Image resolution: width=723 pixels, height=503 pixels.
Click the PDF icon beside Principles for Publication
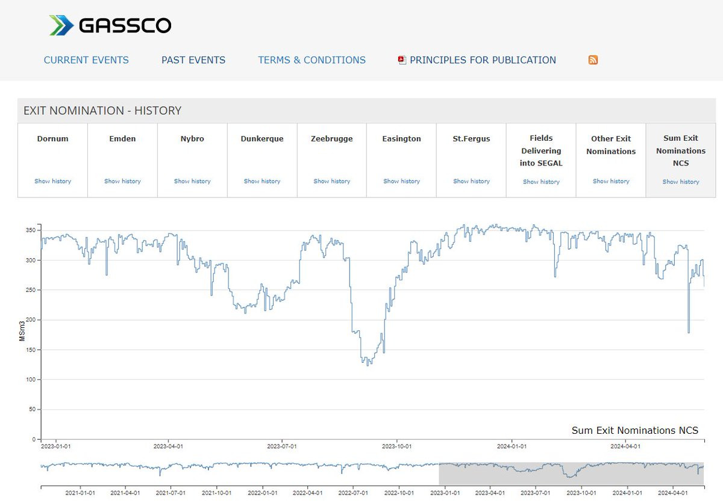(x=402, y=60)
